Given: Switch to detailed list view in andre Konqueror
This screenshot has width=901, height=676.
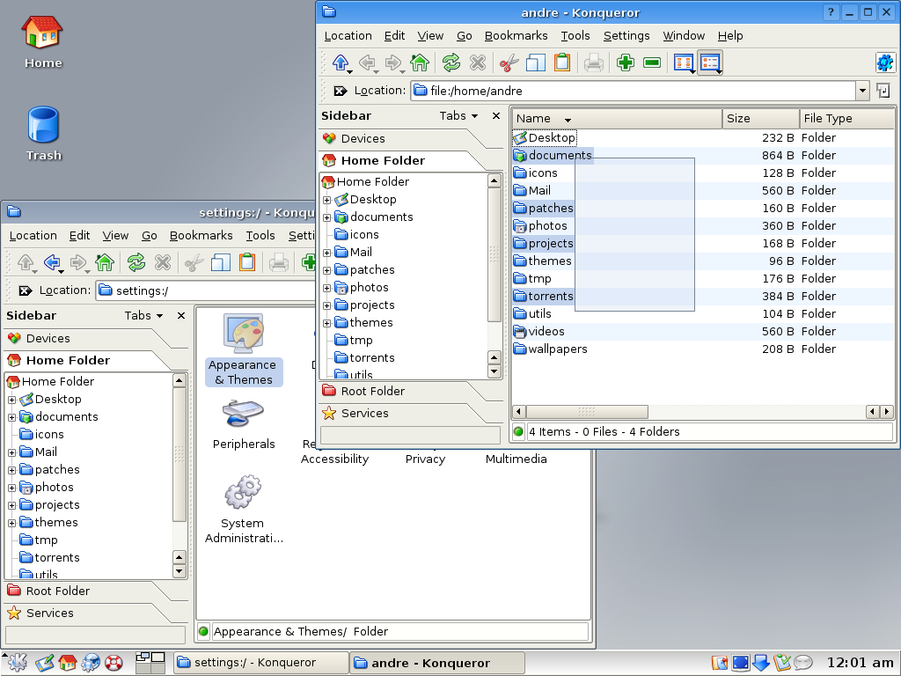Looking at the screenshot, I should (x=711, y=62).
